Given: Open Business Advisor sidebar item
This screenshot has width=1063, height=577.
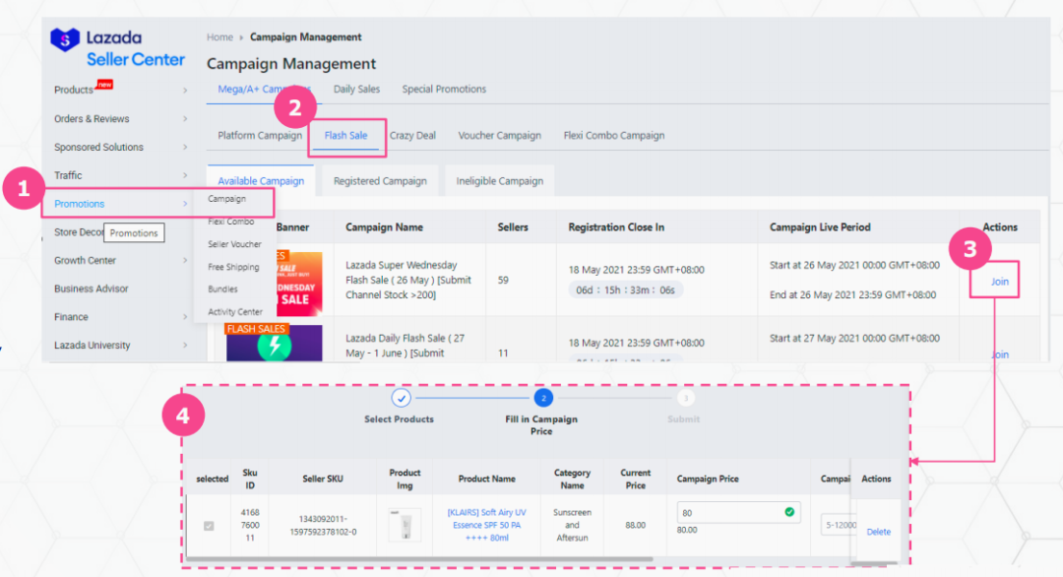Looking at the screenshot, I should click(x=91, y=288).
